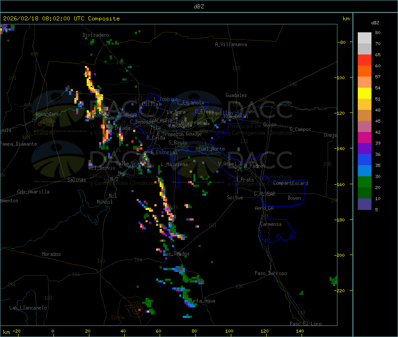Select the 80-70 dBZ light gray swatch
Viewport: 398px width, 337px height.
(x=364, y=38)
